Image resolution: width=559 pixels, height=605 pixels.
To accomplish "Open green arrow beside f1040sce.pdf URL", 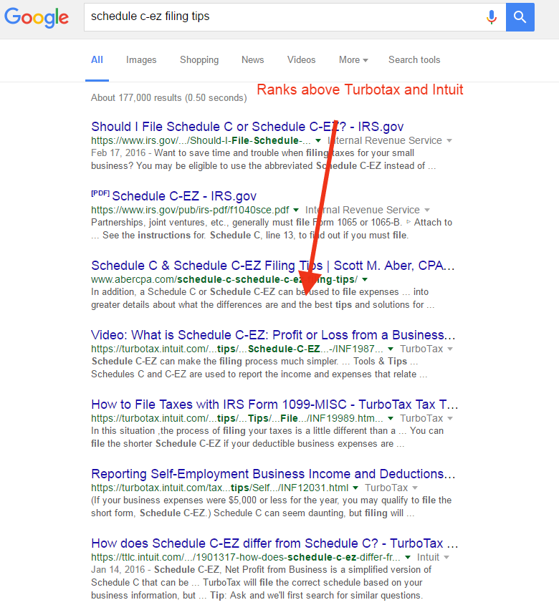I will 296,210.
